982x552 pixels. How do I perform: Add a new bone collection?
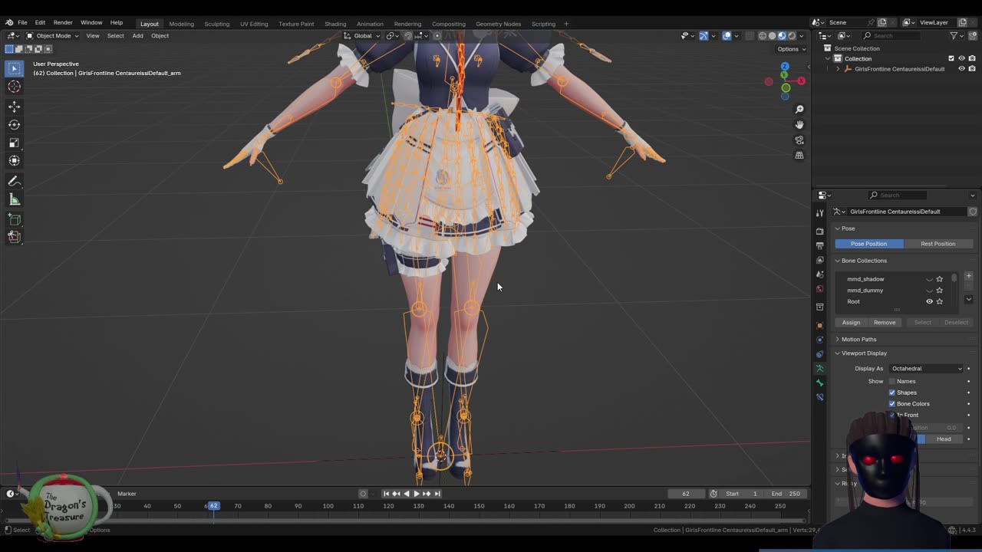tap(968, 276)
